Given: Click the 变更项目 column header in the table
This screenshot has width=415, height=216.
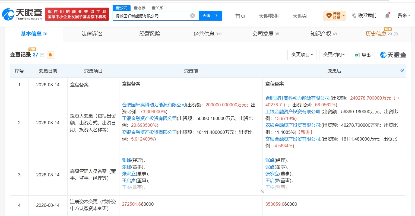Looking at the screenshot, I should 93,71.
